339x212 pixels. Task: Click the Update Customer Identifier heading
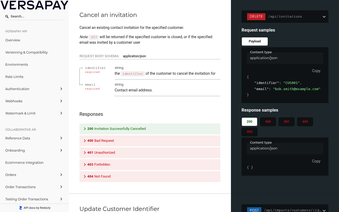click(119, 209)
